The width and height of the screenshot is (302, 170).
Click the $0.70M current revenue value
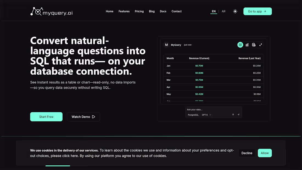199,66
